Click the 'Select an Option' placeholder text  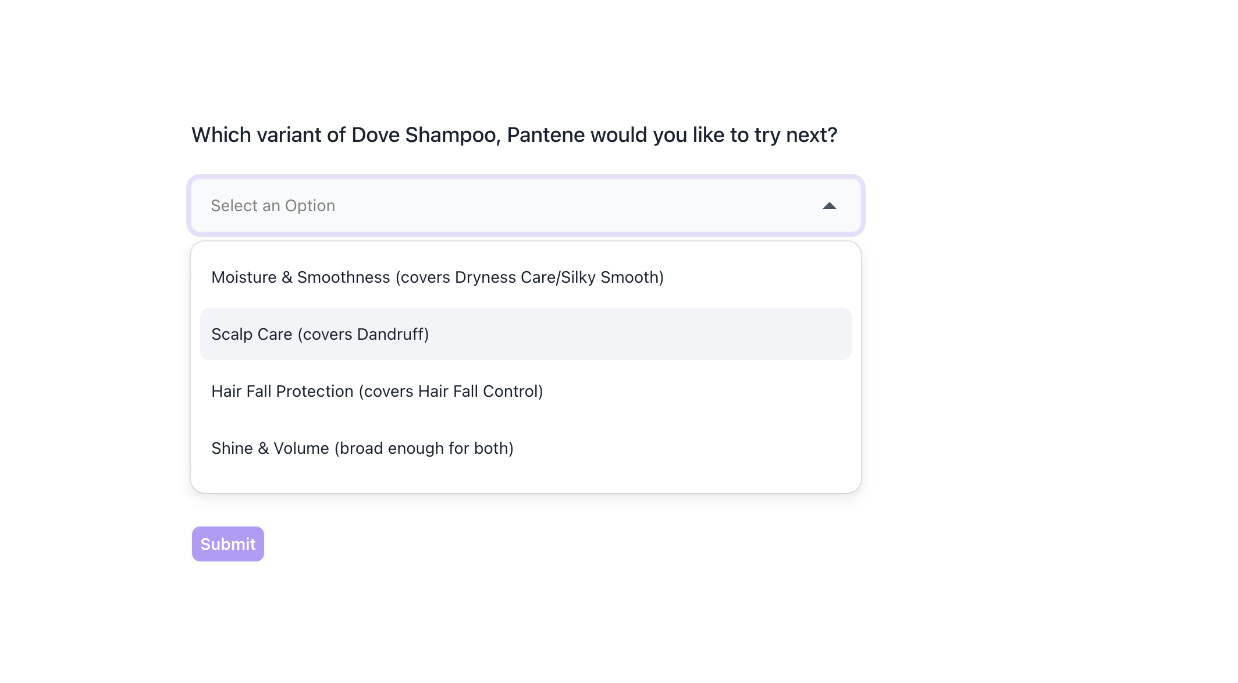pos(273,206)
